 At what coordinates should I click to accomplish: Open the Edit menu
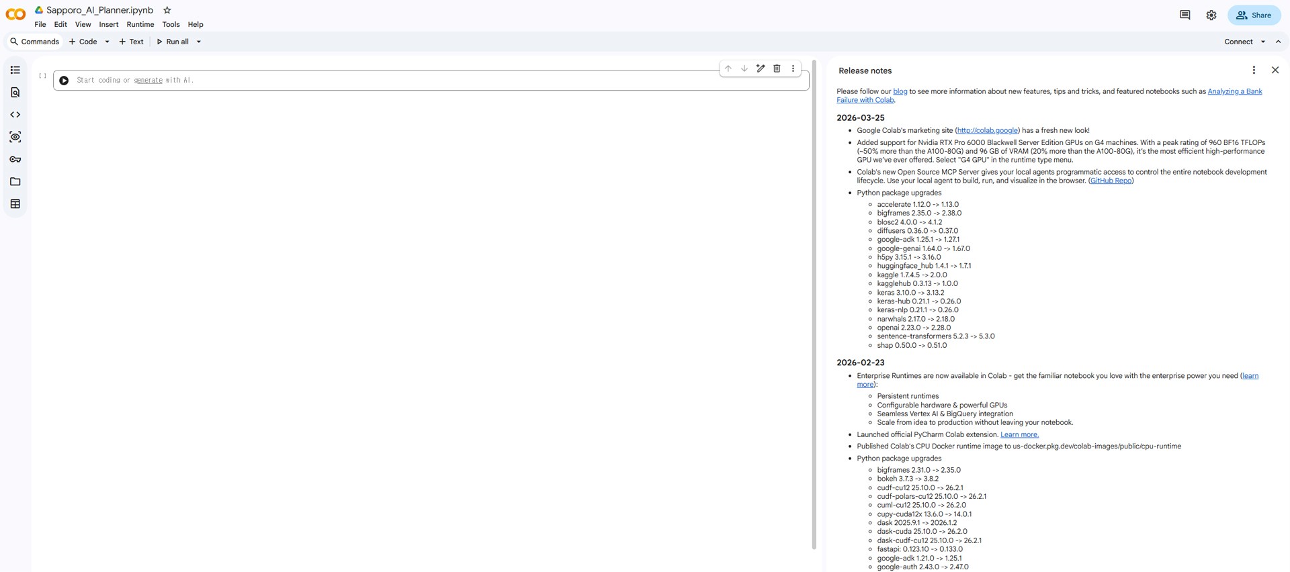coord(60,24)
